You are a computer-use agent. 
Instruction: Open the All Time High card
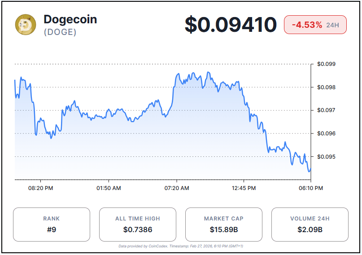coord(137,225)
